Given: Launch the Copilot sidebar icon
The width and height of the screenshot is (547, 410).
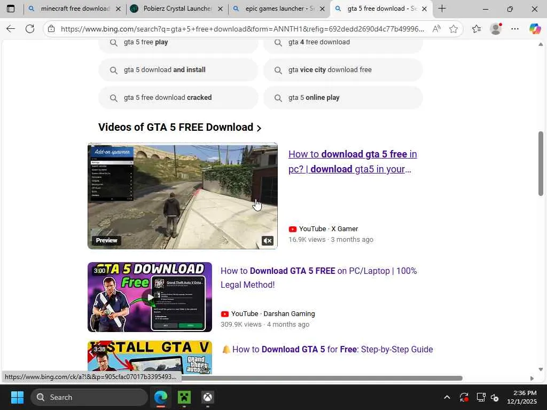Looking at the screenshot, I should tap(535, 29).
